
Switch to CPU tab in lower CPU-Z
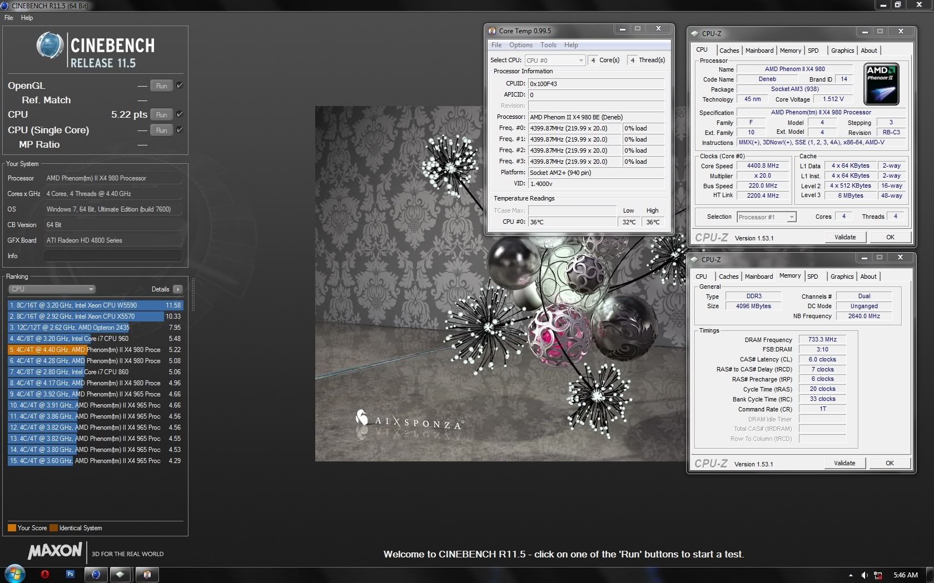pyautogui.click(x=702, y=277)
